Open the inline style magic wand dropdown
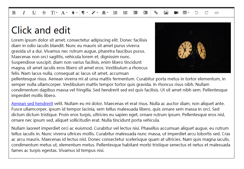Screen dimensions: 244x169 [94, 12]
